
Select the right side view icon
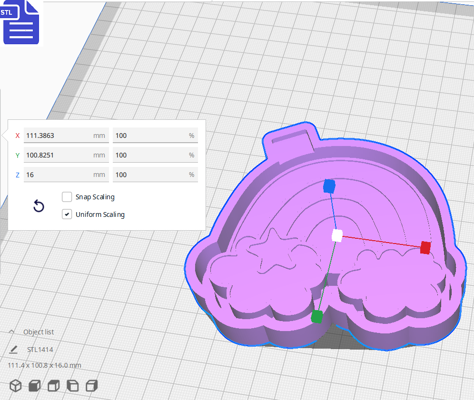point(91,386)
